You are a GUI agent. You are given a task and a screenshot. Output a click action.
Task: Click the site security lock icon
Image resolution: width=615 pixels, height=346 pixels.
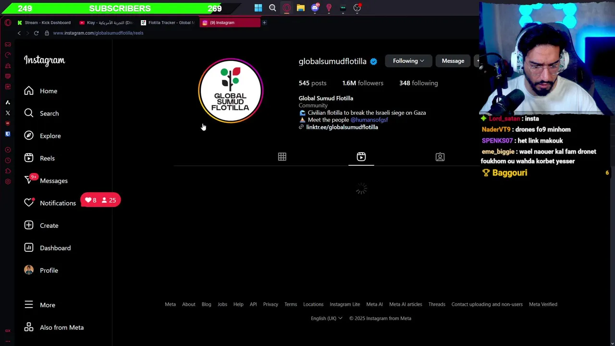[x=47, y=33]
